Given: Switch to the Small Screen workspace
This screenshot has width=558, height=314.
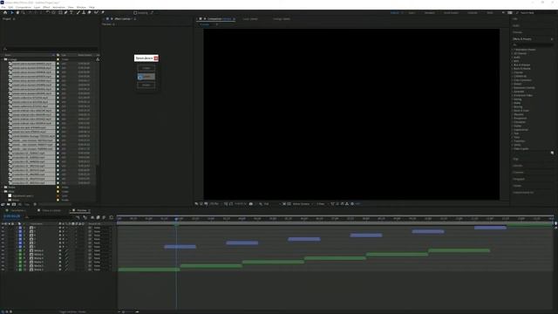Looking at the screenshot, I should 451,13.
